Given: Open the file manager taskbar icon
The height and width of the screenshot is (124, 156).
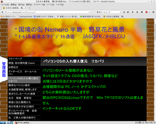Looking at the screenshot, I should (x=8, y=123).
